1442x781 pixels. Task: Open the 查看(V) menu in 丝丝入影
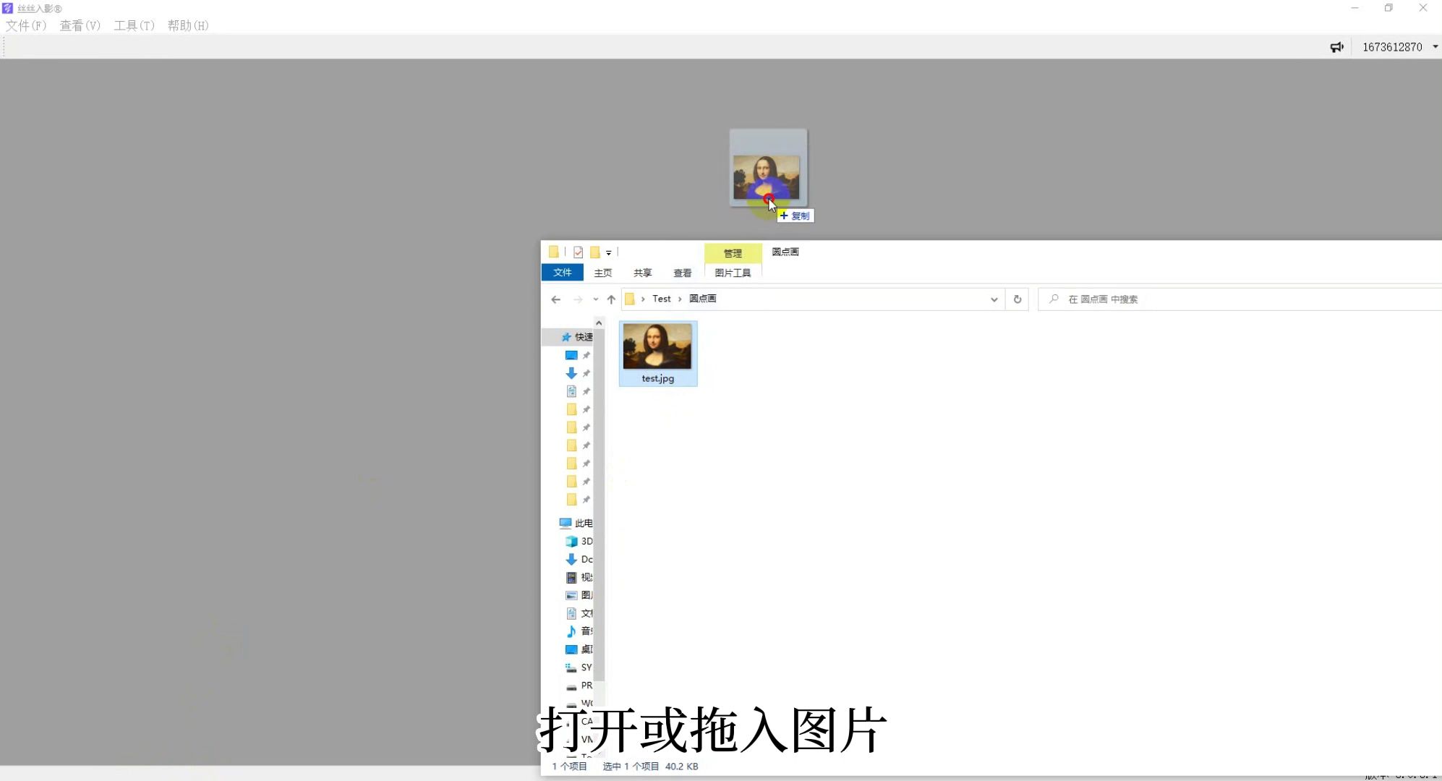80,25
